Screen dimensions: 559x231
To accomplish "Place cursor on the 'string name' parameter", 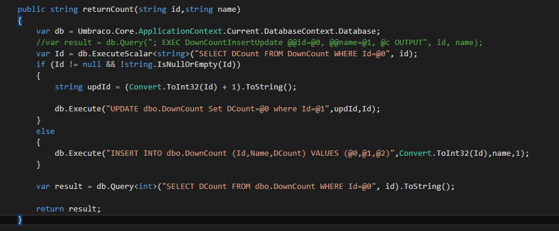I will (210, 9).
